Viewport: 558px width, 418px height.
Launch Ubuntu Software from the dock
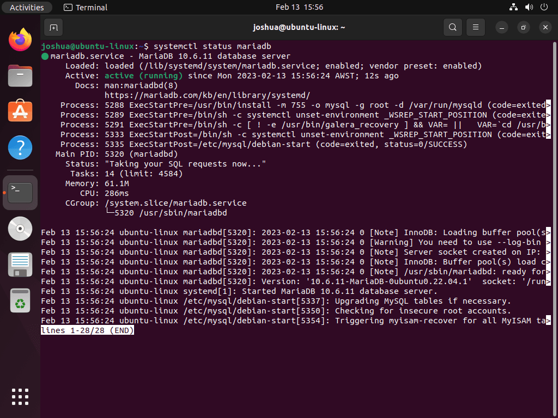20,112
